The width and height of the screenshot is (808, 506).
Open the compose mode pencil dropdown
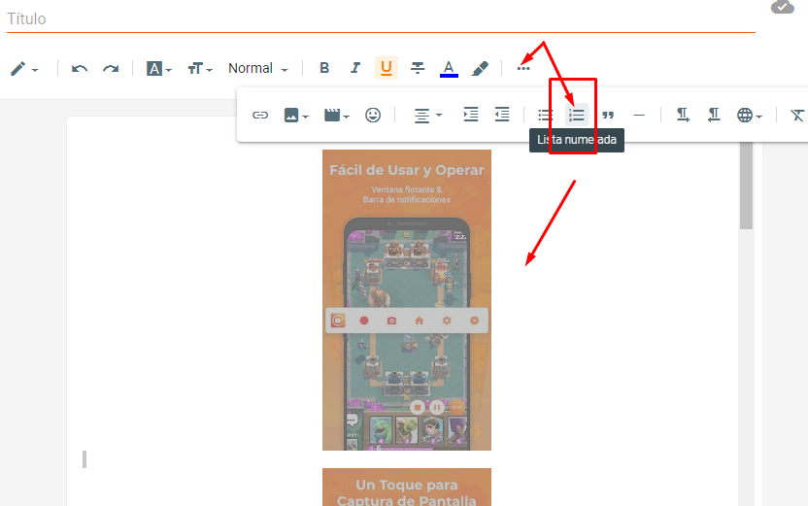pyautogui.click(x=23, y=69)
